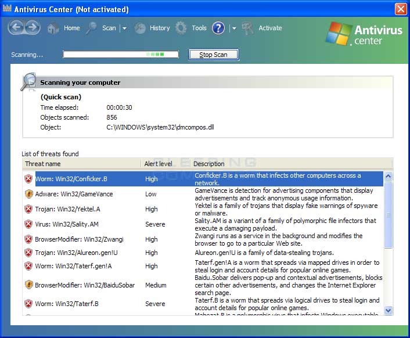410x338 pixels.
Task: Open the Home menu item
Action: 72,28
